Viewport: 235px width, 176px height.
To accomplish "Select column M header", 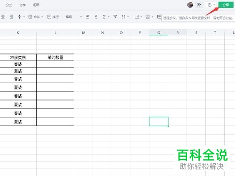I will [84, 33].
